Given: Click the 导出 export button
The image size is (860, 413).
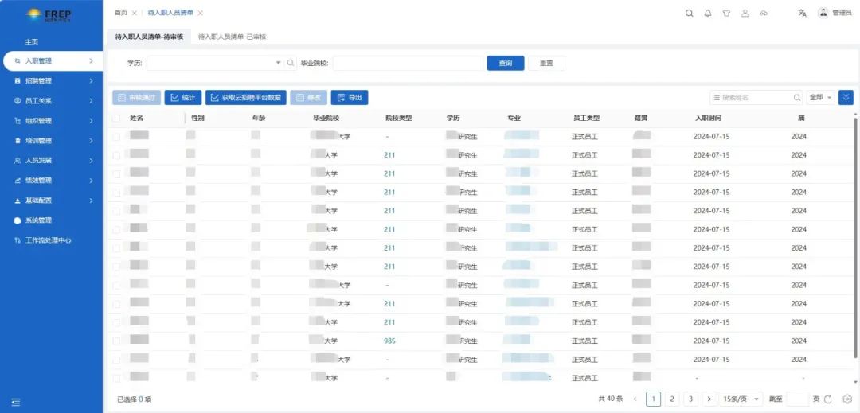Looking at the screenshot, I should click(x=349, y=98).
